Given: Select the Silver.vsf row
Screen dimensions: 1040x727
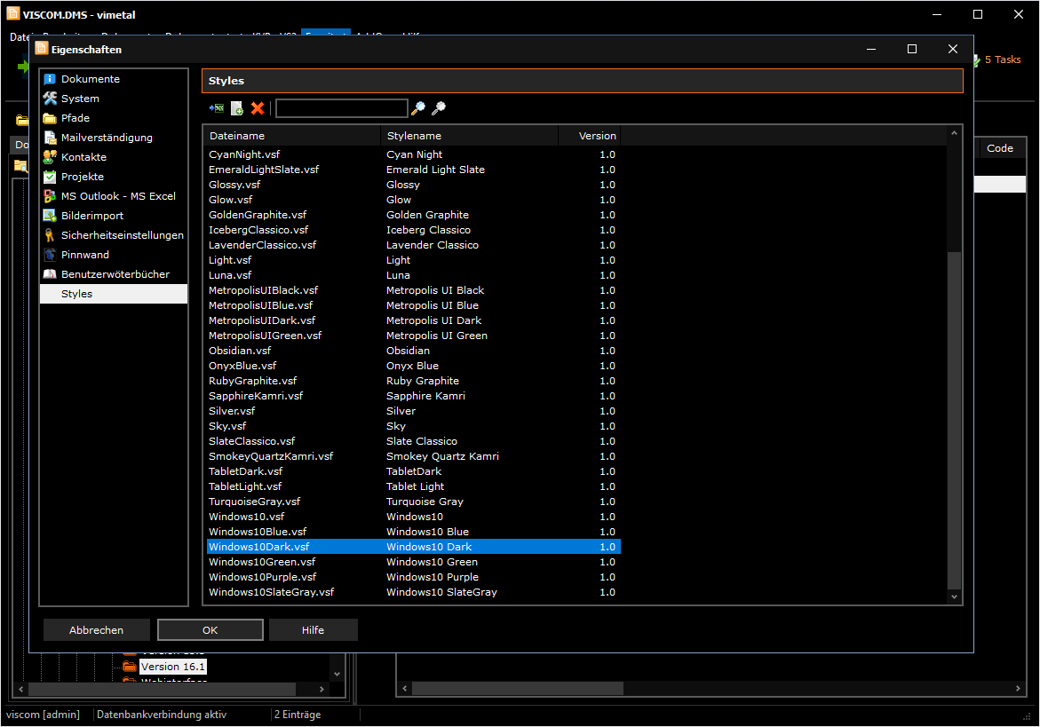Looking at the screenshot, I should coord(414,412).
